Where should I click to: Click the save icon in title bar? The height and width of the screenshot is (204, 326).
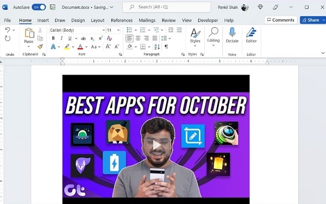tap(53, 7)
